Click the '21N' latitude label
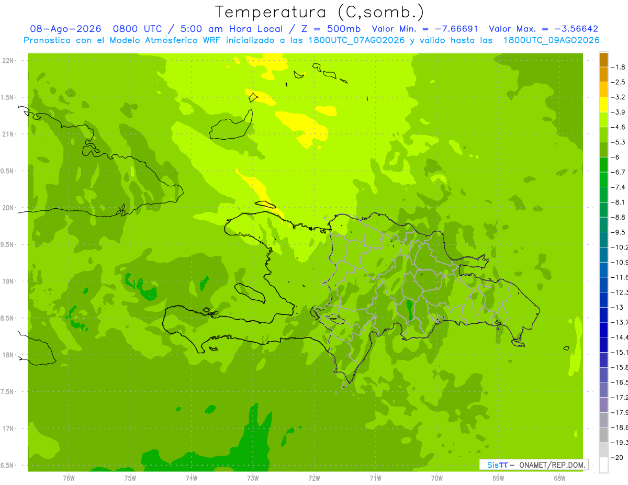The width and height of the screenshot is (628, 485). 7,134
